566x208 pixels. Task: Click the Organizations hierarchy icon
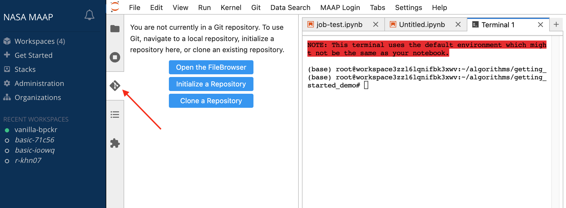coord(7,97)
